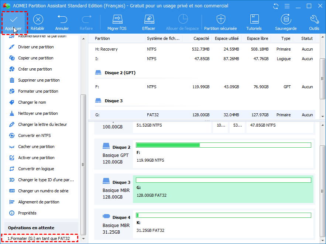
Task: Select Diviser une partition
Action: pyautogui.click(x=36, y=47)
